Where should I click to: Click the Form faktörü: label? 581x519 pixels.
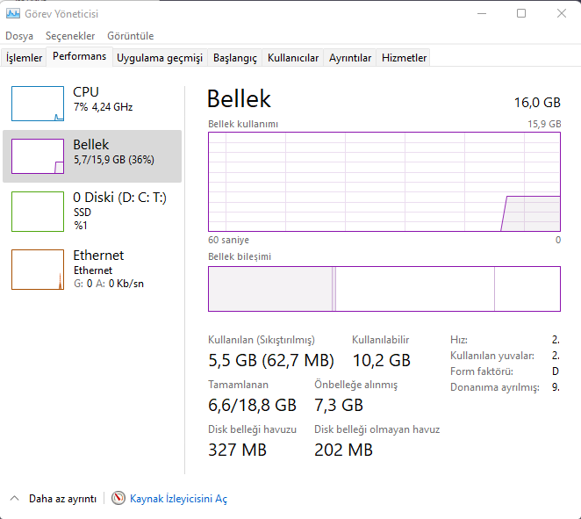482,371
